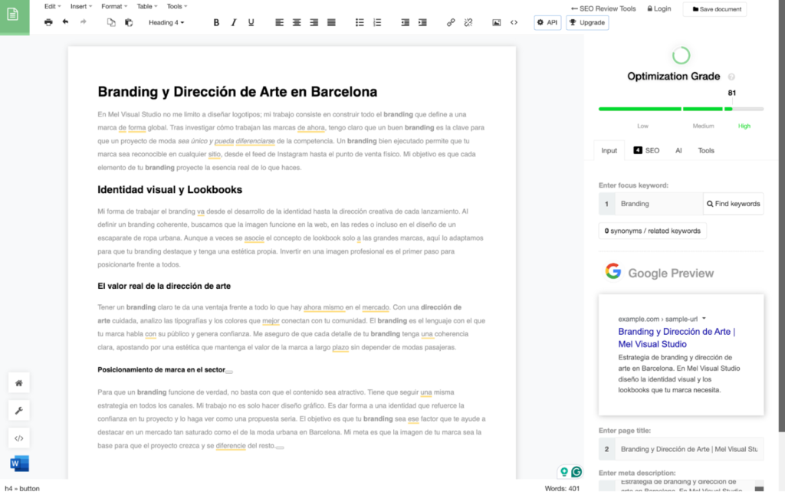Viewport: 785px width, 495px height.
Task: Open source code view in the toolbar
Action: (x=514, y=23)
